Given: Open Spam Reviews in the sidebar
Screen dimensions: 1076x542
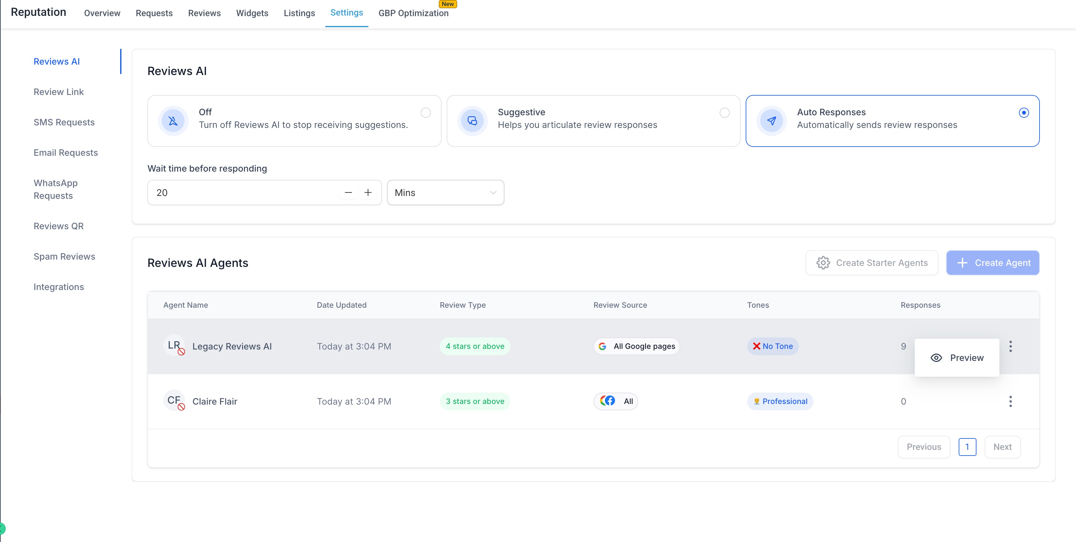Looking at the screenshot, I should coord(64,256).
